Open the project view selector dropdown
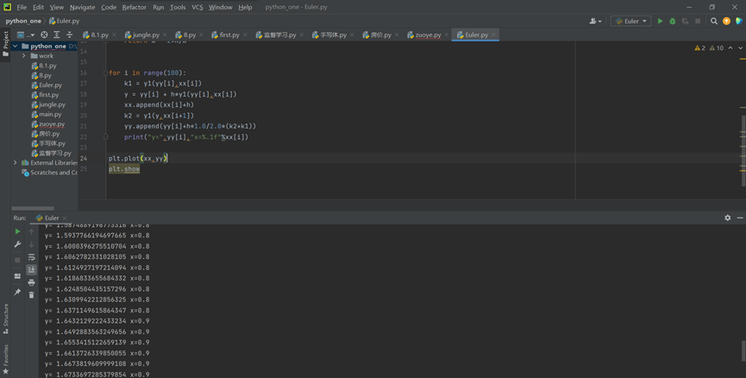746x378 pixels. pos(26,35)
